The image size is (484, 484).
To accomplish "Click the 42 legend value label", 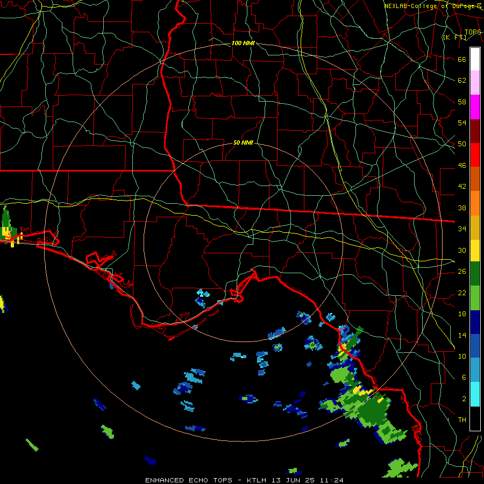I will tap(462, 186).
